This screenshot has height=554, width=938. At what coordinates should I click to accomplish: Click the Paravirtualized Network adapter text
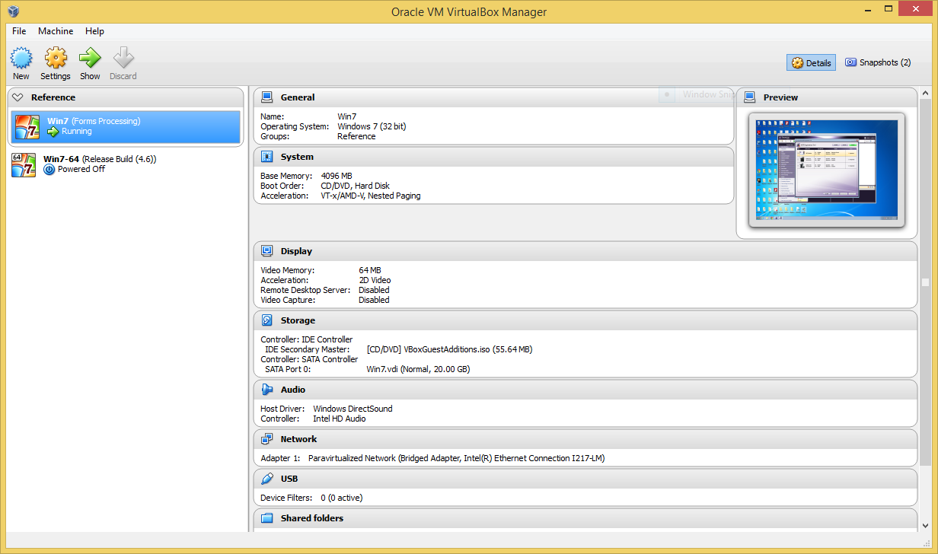[x=456, y=458]
